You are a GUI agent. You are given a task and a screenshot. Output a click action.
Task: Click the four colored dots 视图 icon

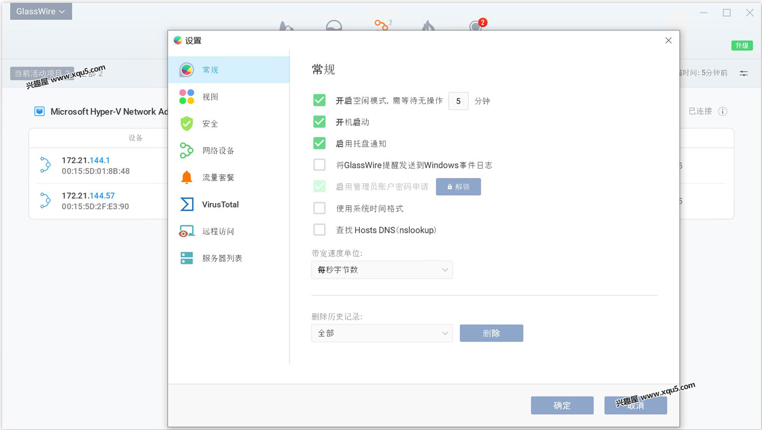click(186, 96)
